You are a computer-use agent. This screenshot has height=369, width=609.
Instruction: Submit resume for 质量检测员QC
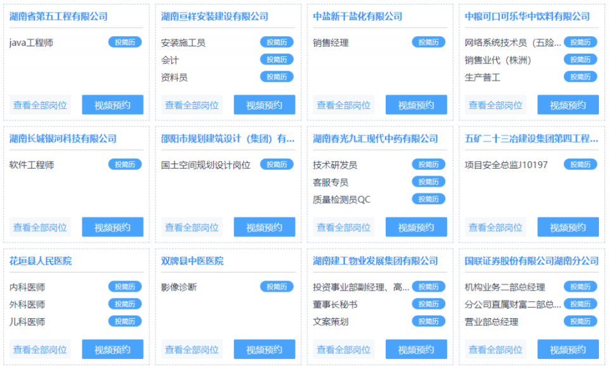(x=429, y=199)
